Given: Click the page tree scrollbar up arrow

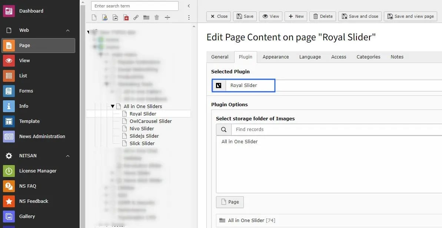Looking at the screenshot, I should (194, 26).
